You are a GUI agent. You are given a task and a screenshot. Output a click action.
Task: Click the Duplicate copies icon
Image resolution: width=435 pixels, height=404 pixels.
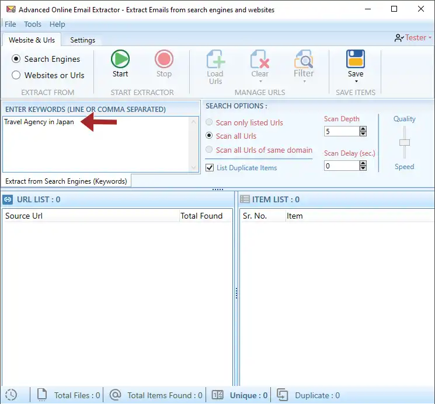[x=282, y=395]
